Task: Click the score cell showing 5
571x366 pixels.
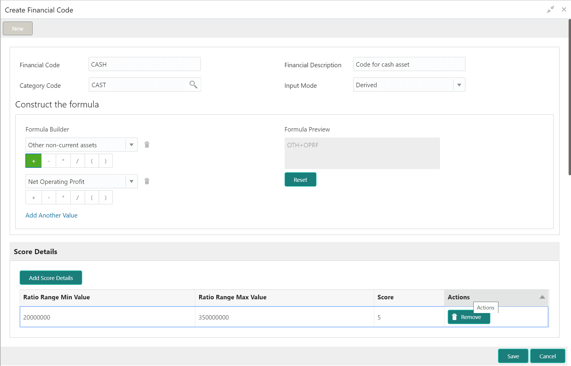Action: point(409,317)
